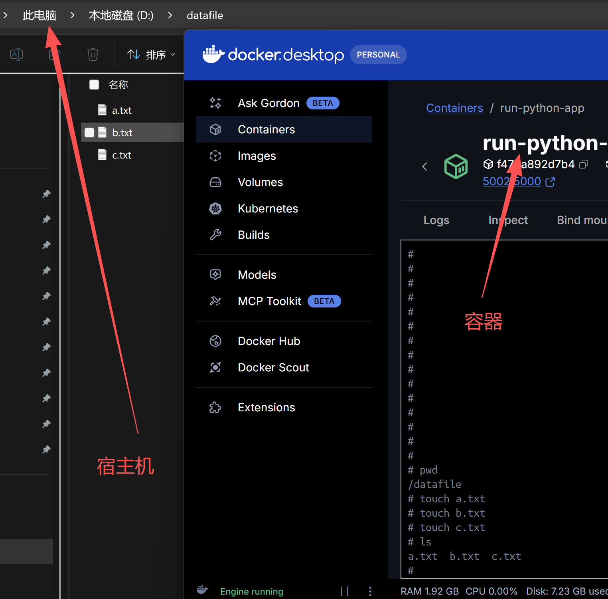
Task: Click 此电脑 in the address bar
Action: point(39,16)
